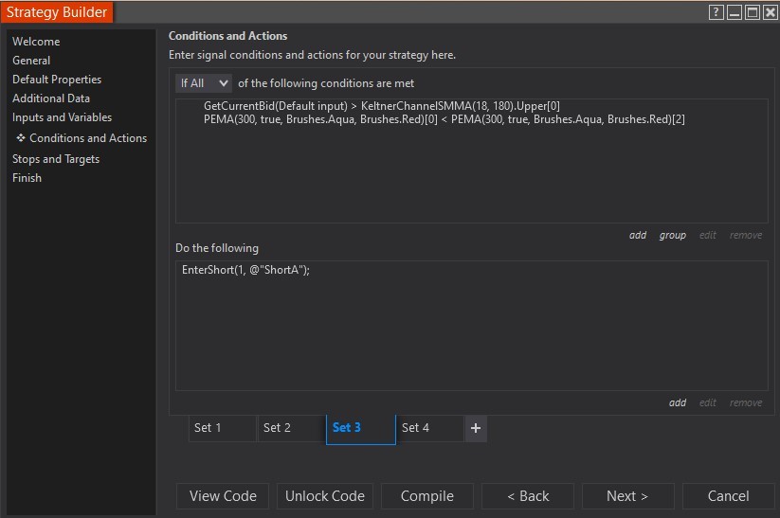The image size is (780, 518).
Task: Proceed with the Next button
Action: click(627, 496)
